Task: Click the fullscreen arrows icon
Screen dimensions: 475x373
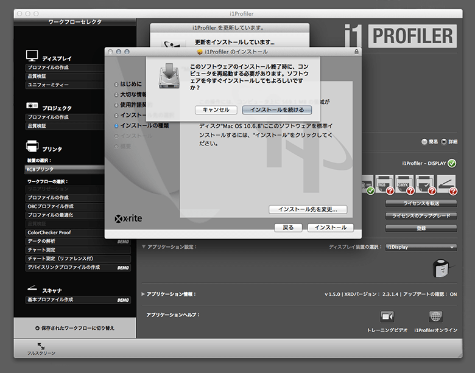Action: [x=41, y=346]
